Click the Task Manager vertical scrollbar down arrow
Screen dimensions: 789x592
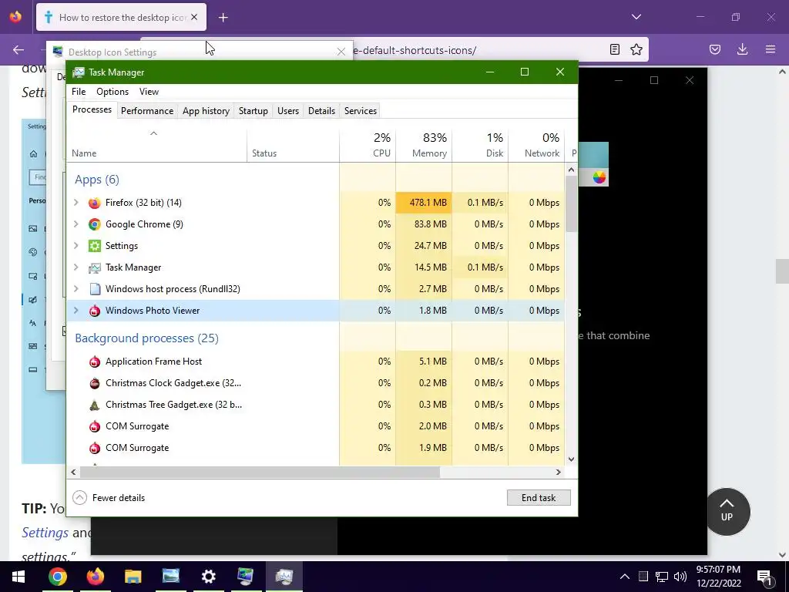(x=571, y=459)
